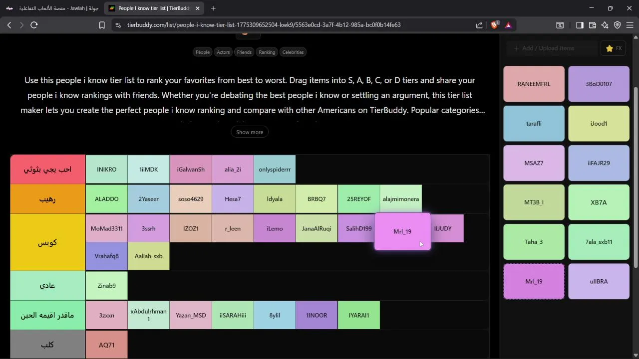The image size is (639, 359).
Task: Click the red 'احب يجي بثوثي' tier label
Action: pyautogui.click(x=47, y=170)
